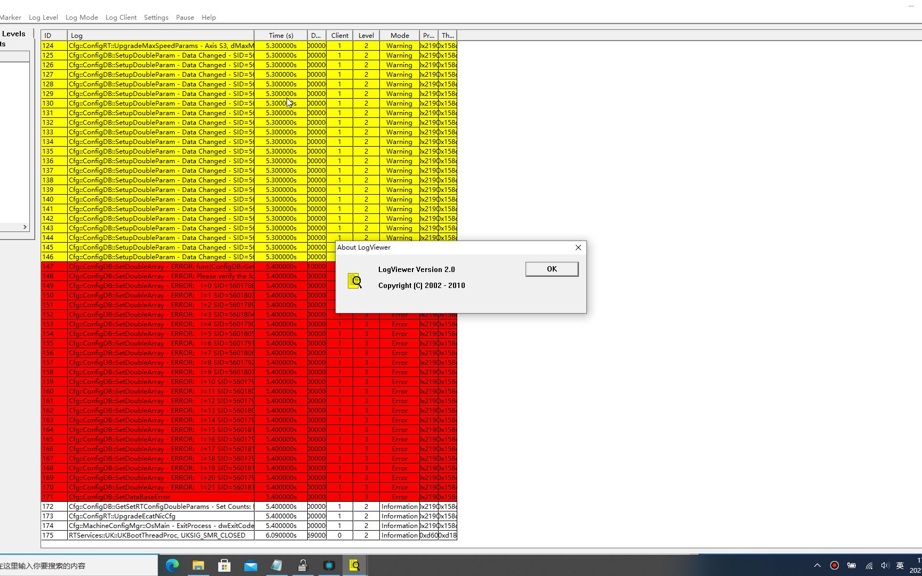Select row 173 UpgradeEcatNicCfg

249,516
